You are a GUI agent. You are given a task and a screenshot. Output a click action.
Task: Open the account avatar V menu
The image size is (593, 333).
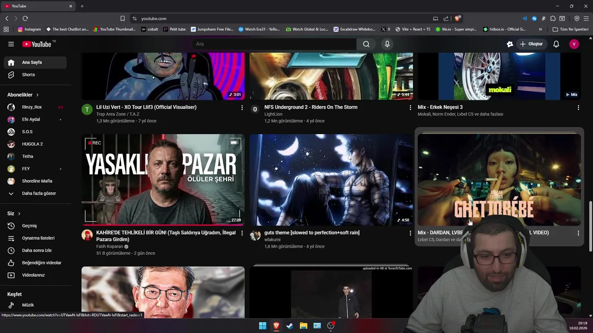point(574,44)
